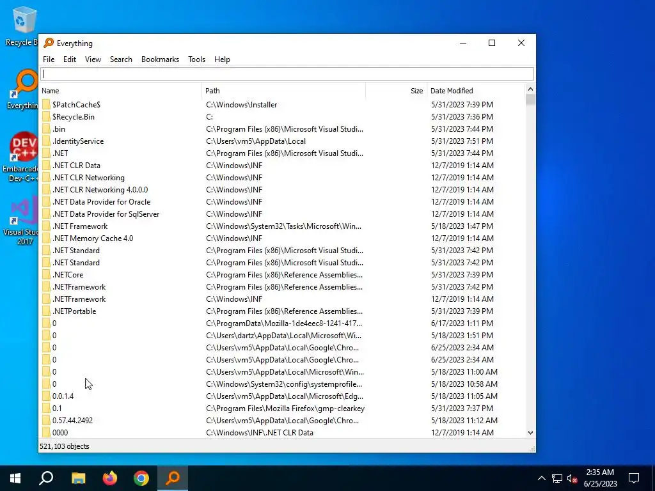Click the network tray icon
Image resolution: width=655 pixels, height=491 pixels.
point(557,478)
